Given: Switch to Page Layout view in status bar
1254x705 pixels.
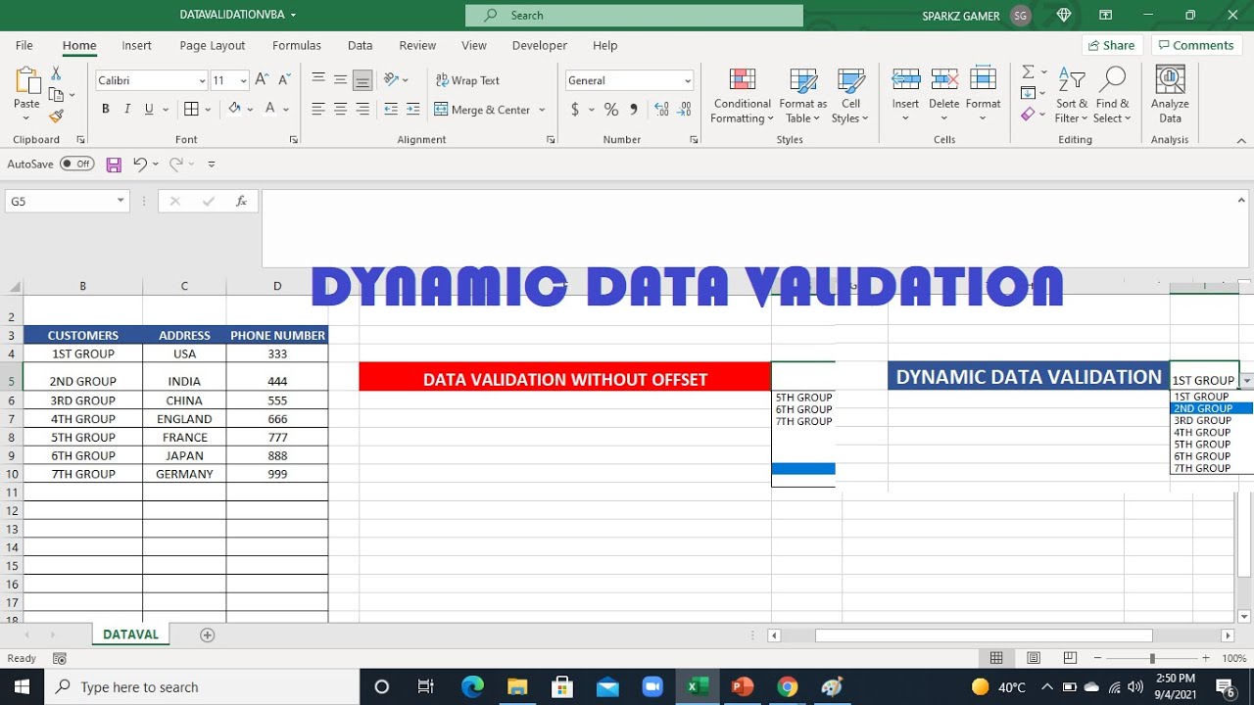Looking at the screenshot, I should 1034,658.
